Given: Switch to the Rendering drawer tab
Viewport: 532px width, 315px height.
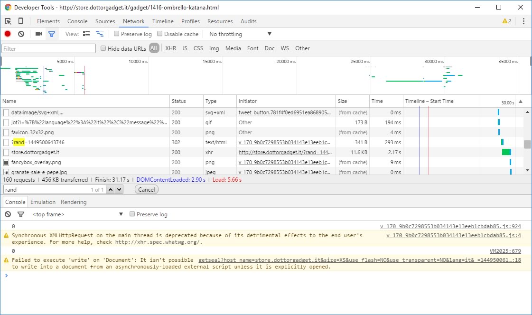Looking at the screenshot, I should click(74, 202).
